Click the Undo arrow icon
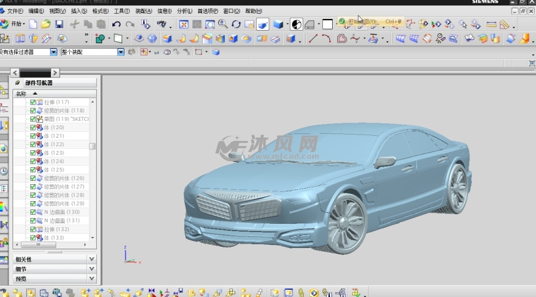 pos(116,24)
